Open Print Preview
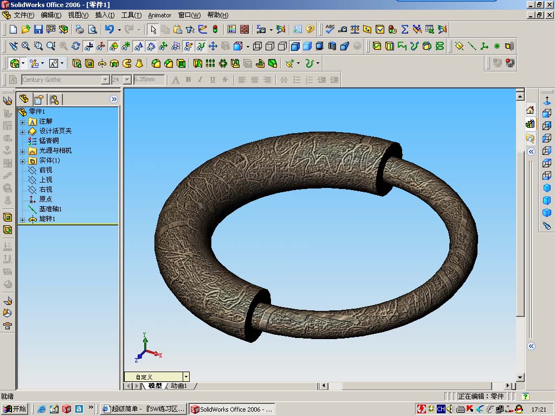Viewport: 555px width, 416px height. pos(92,29)
